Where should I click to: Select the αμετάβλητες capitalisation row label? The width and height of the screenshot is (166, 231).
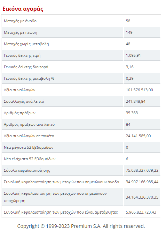(x=61, y=212)
